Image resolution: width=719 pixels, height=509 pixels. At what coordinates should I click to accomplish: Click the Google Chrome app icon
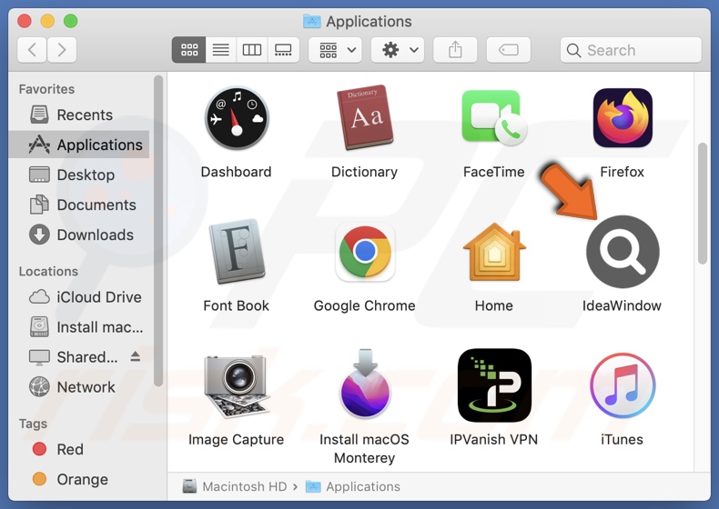click(365, 252)
